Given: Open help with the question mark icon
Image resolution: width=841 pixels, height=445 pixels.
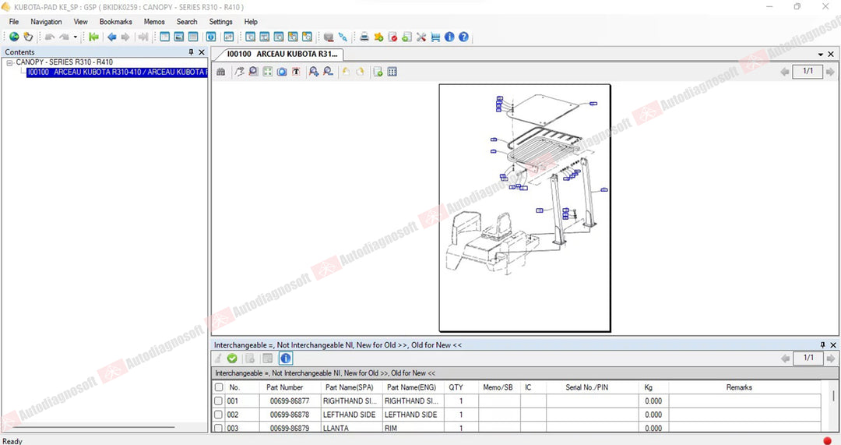Looking at the screenshot, I should click(x=463, y=37).
